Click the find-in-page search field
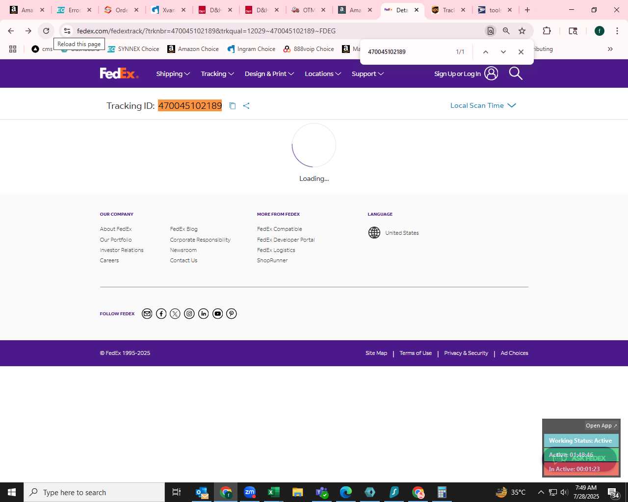628x502 pixels. [407, 52]
